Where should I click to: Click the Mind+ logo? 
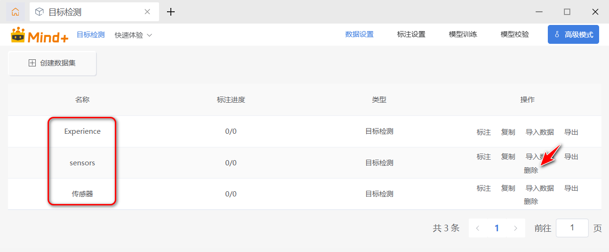tap(40, 35)
